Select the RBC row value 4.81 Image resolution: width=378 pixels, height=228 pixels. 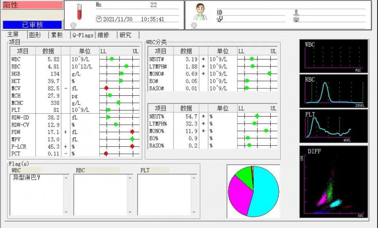(53, 67)
